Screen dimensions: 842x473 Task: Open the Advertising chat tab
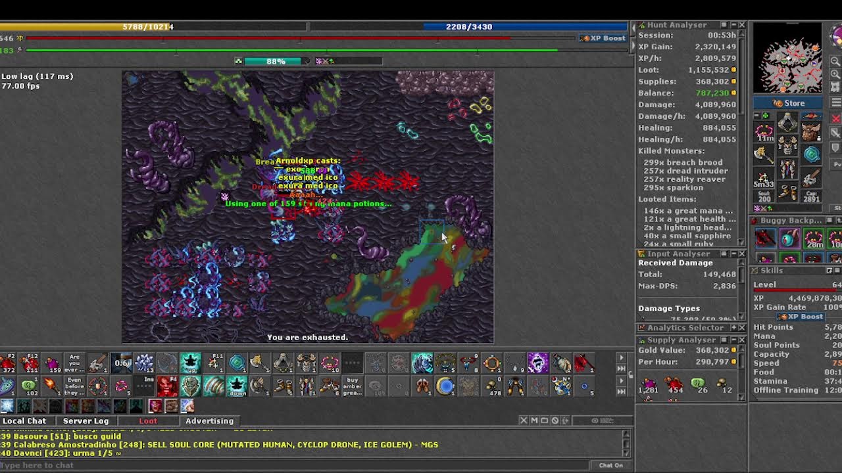(209, 420)
